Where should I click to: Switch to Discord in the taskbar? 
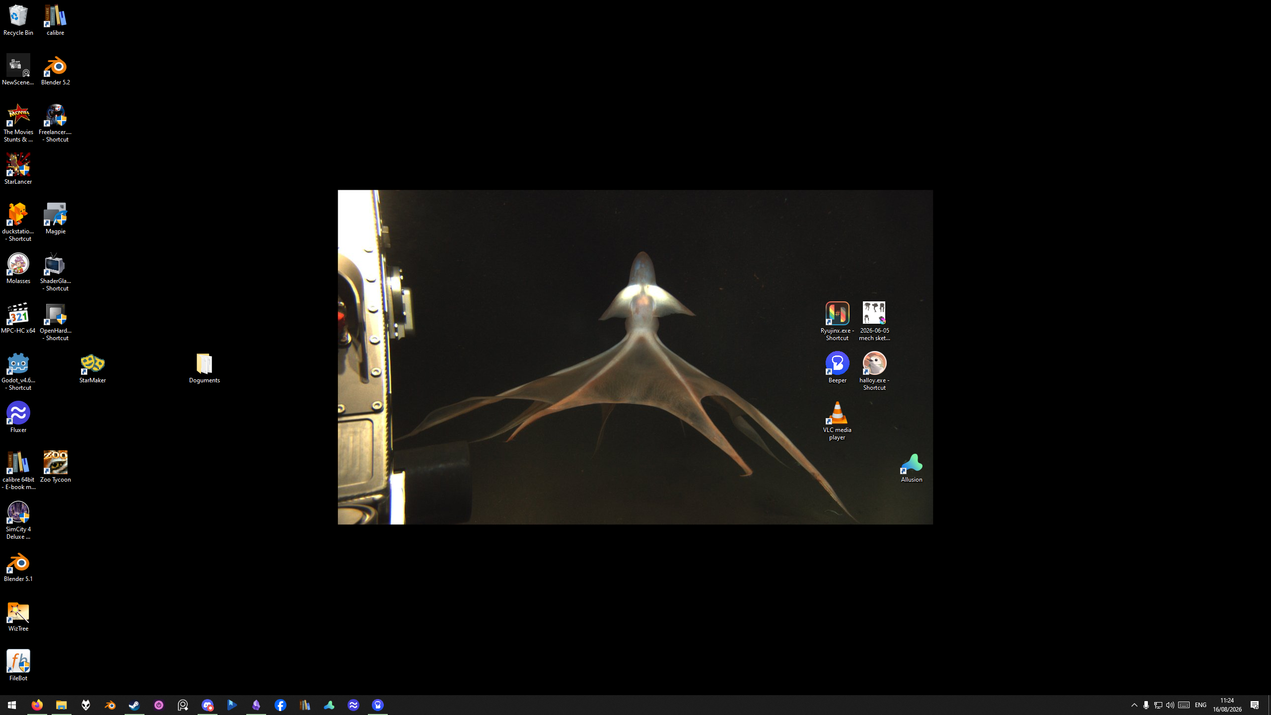click(x=207, y=705)
